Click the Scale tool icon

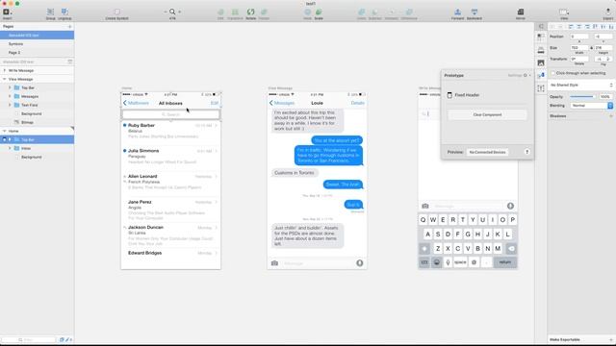319,12
